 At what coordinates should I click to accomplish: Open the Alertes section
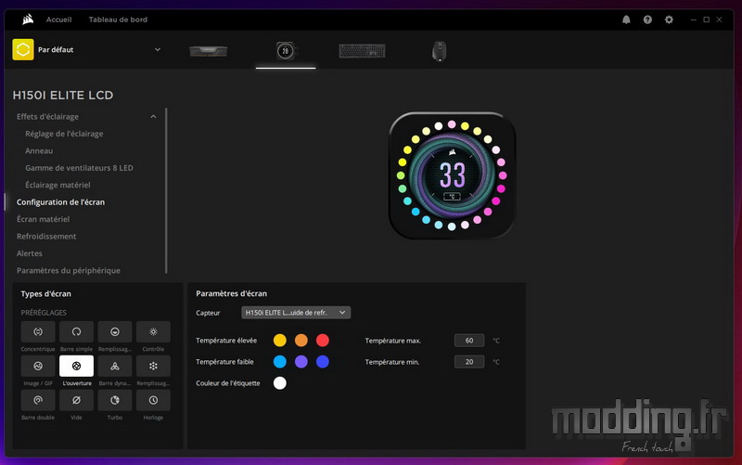30,252
